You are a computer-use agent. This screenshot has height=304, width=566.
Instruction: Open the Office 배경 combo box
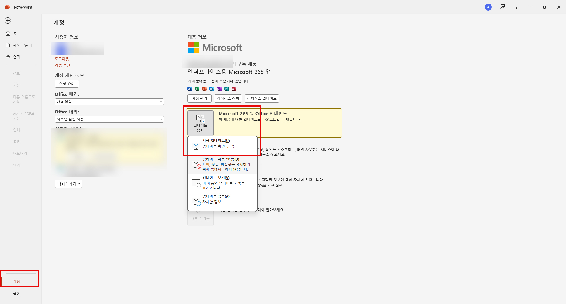coord(109,102)
